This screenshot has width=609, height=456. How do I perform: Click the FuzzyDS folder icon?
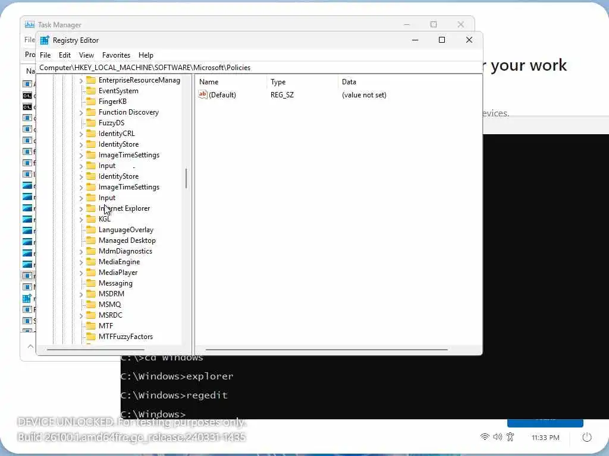91,123
